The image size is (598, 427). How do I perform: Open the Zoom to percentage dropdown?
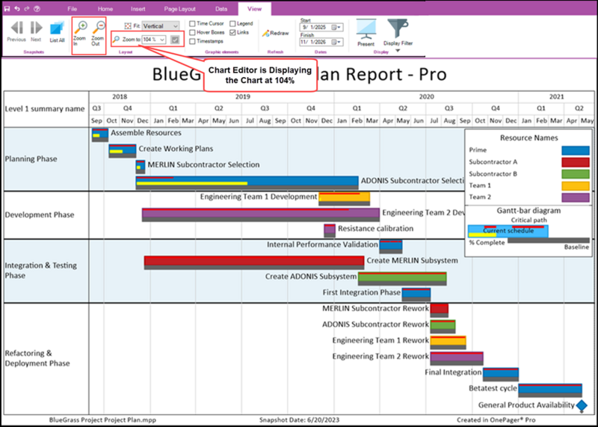coord(162,40)
